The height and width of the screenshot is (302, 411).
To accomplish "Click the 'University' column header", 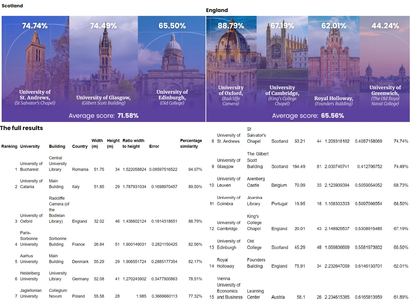I will pos(30,147).
